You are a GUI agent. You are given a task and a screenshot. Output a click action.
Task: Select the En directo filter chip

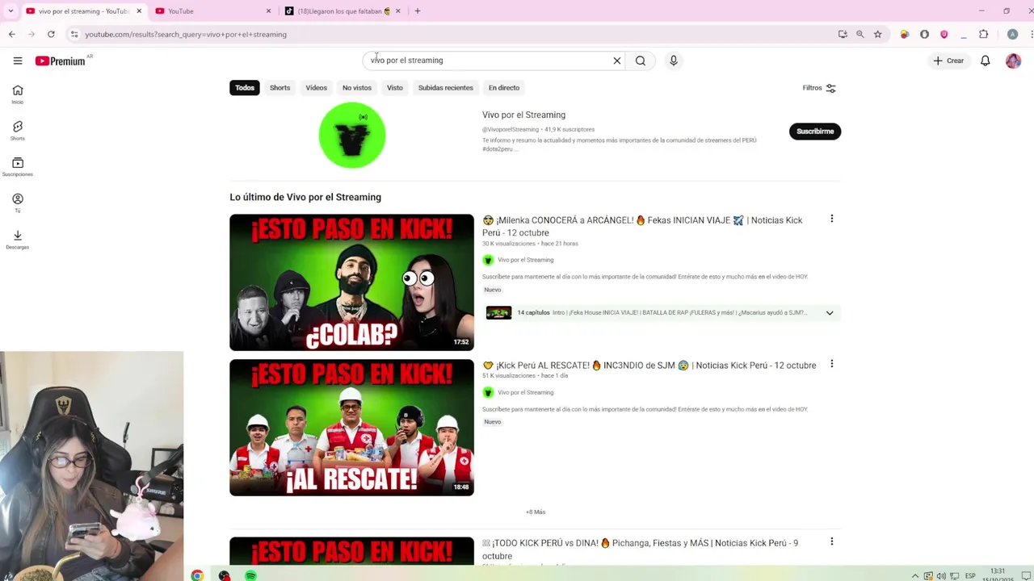pyautogui.click(x=504, y=88)
